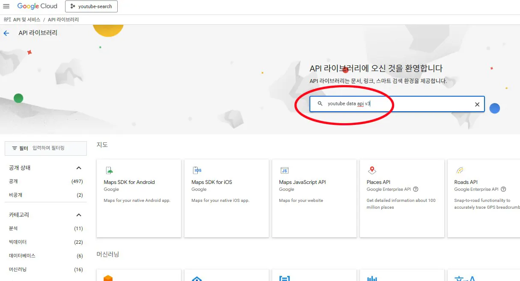Click the Places API pin icon
520x281 pixels.
372,170
